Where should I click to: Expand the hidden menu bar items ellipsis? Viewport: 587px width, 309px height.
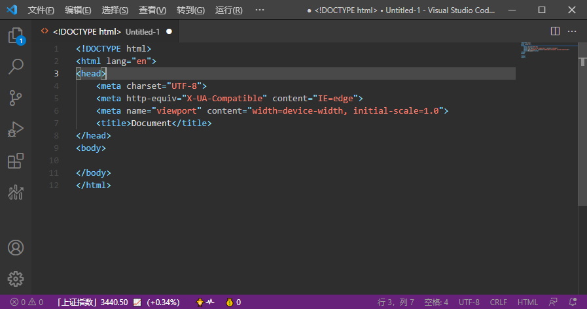[259, 10]
